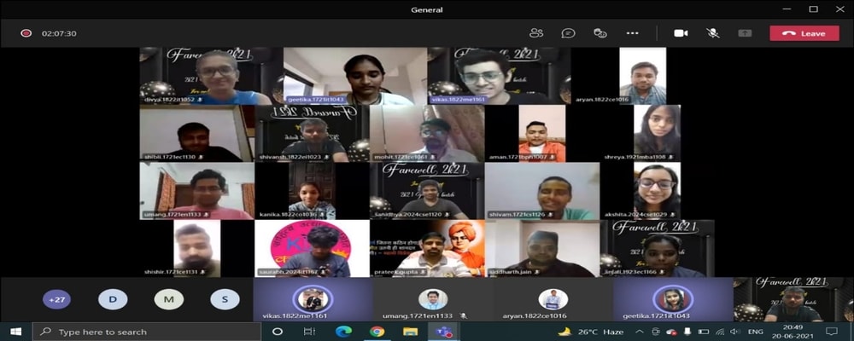Screen dimensions: 854x341
Task: Click the Share content tray icon
Action: [x=745, y=33]
